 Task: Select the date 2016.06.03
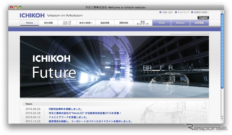(33, 109)
